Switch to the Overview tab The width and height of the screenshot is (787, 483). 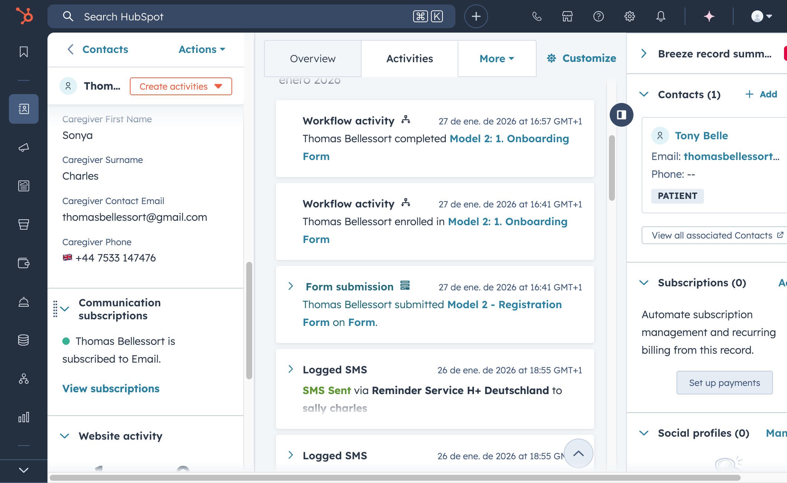313,59
